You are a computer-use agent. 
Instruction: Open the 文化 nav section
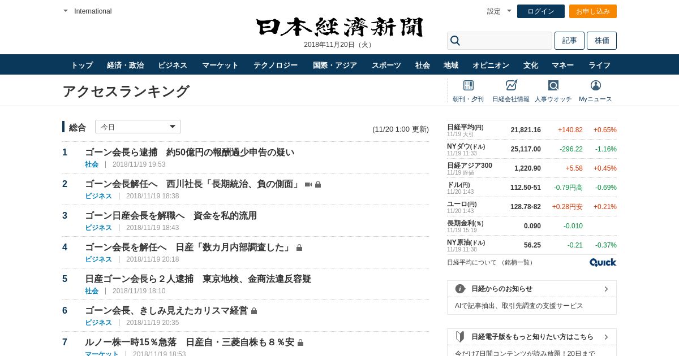click(531, 65)
